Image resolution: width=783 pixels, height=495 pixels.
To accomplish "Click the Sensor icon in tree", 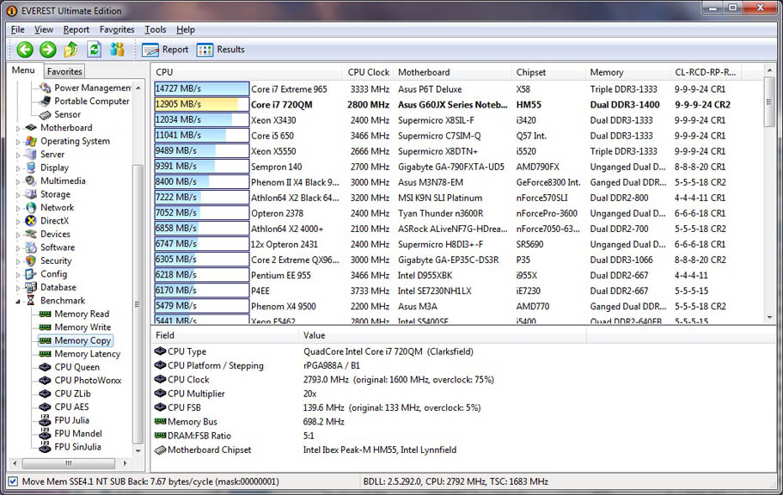I will point(46,115).
